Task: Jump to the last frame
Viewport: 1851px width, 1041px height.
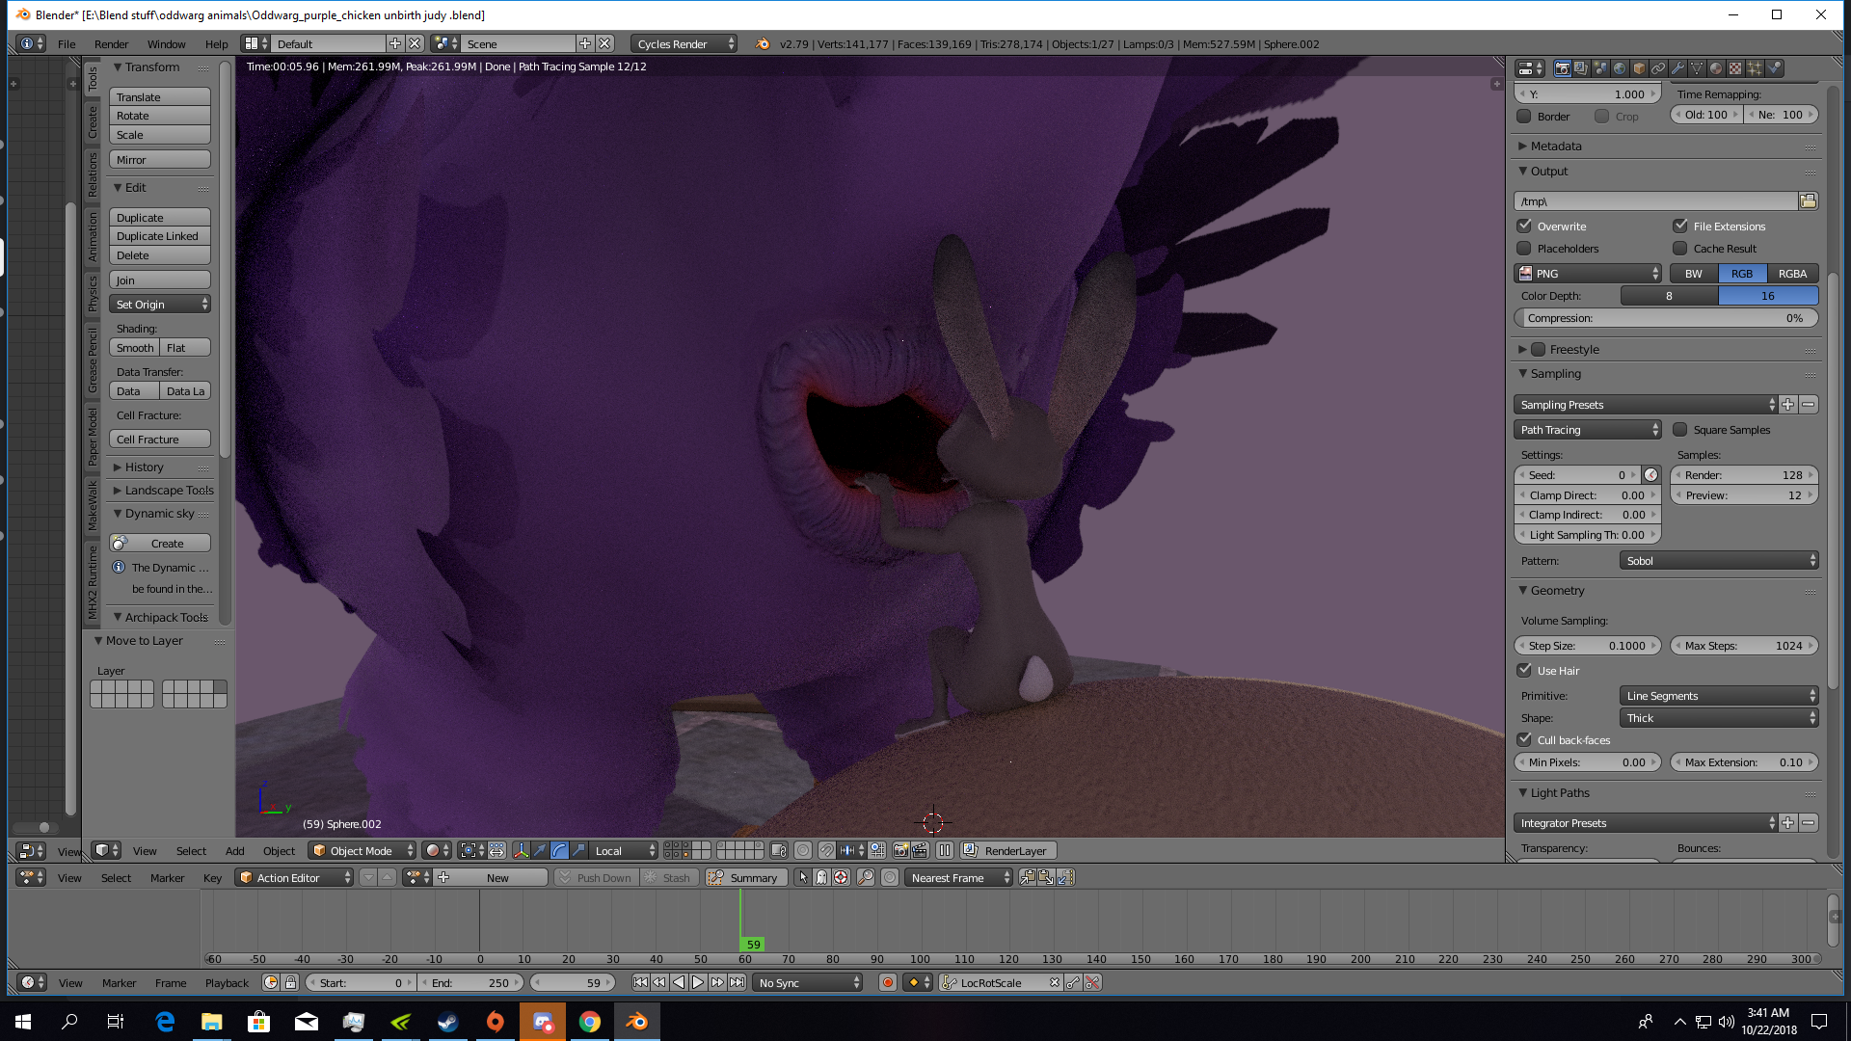Action: tap(737, 983)
